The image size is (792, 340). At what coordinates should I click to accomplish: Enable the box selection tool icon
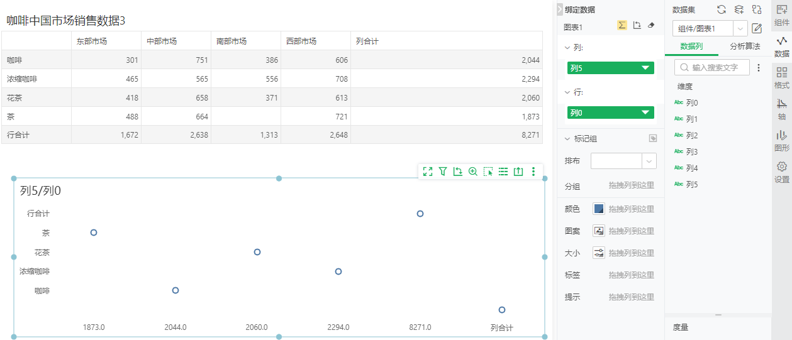point(488,171)
